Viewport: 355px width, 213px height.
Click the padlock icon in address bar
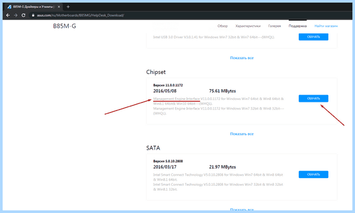(33, 15)
